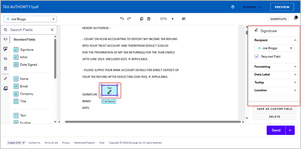Select the pencil sidebar icon
The width and height of the screenshot is (301, 149).
click(5, 78)
